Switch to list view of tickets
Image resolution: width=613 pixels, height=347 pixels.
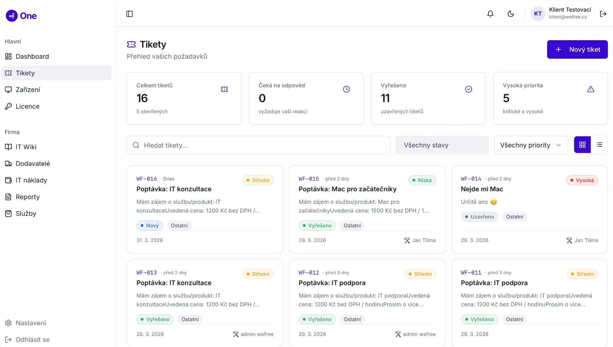click(599, 145)
